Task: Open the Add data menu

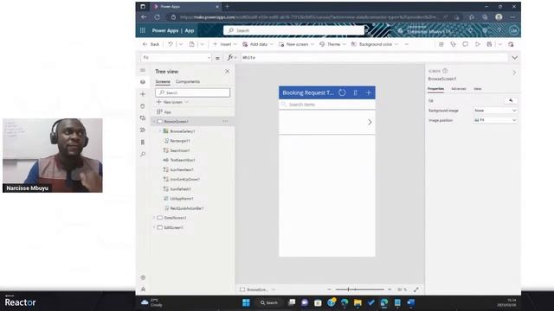Action: [x=258, y=44]
